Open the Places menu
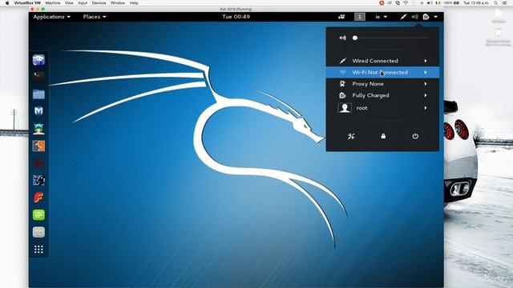Image resolution: width=513 pixels, height=288 pixels. coord(95,17)
